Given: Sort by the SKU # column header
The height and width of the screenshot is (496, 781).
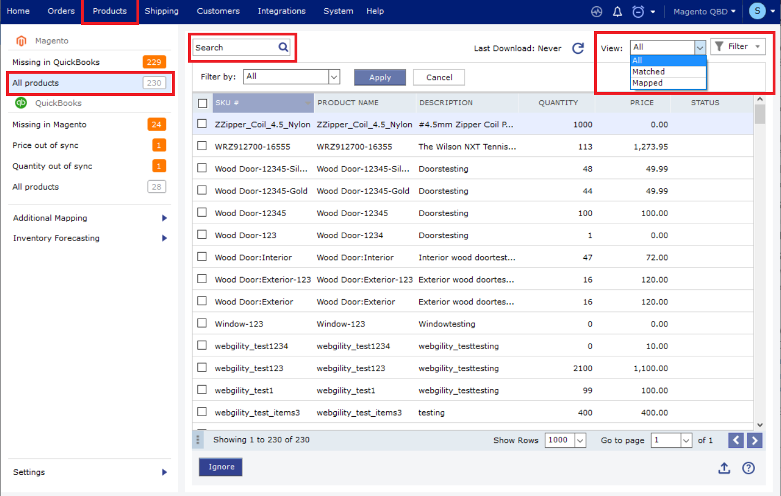Looking at the screenshot, I should 263,103.
